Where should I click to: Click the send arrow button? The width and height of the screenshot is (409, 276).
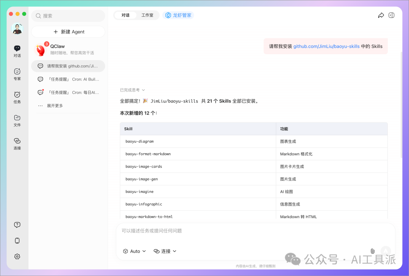(x=386, y=251)
